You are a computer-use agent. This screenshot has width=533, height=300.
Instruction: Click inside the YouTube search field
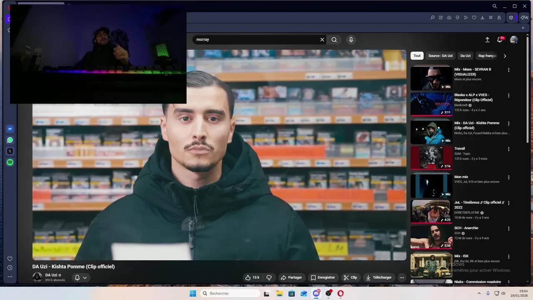(x=256, y=40)
